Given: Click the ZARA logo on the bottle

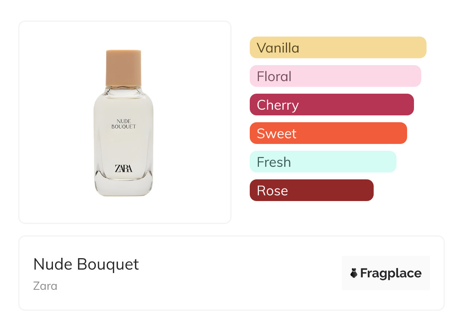Looking at the screenshot, I should (124, 168).
